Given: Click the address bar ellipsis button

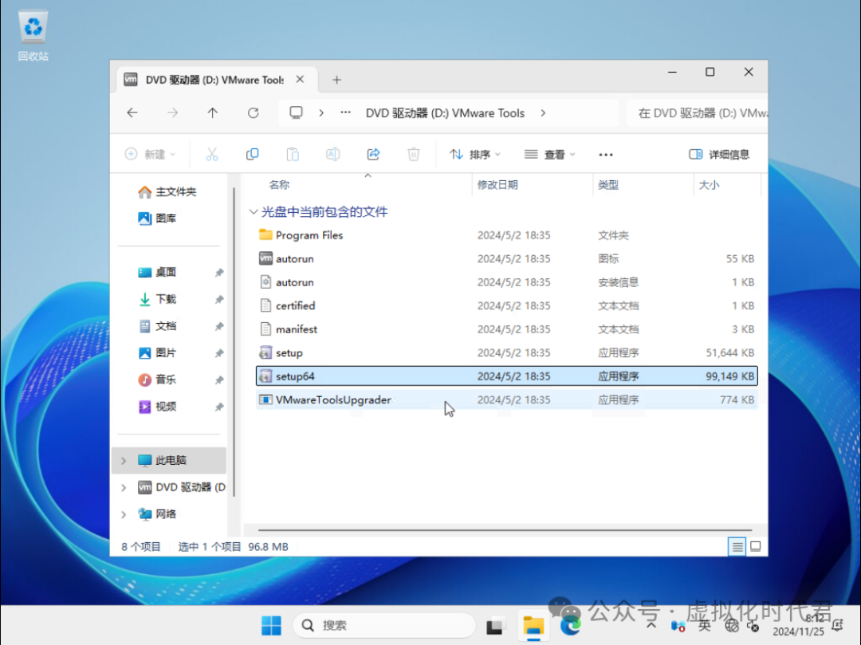Looking at the screenshot, I should [345, 112].
